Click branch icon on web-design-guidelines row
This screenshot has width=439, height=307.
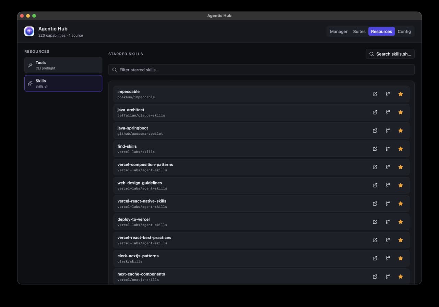388,185
